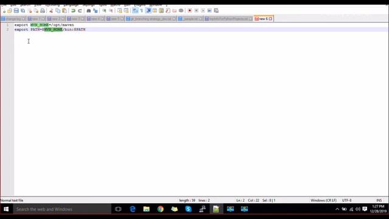The image size is (389, 219).
Task: Switch to the ForPythonProjects.txt tab
Action: [228, 19]
